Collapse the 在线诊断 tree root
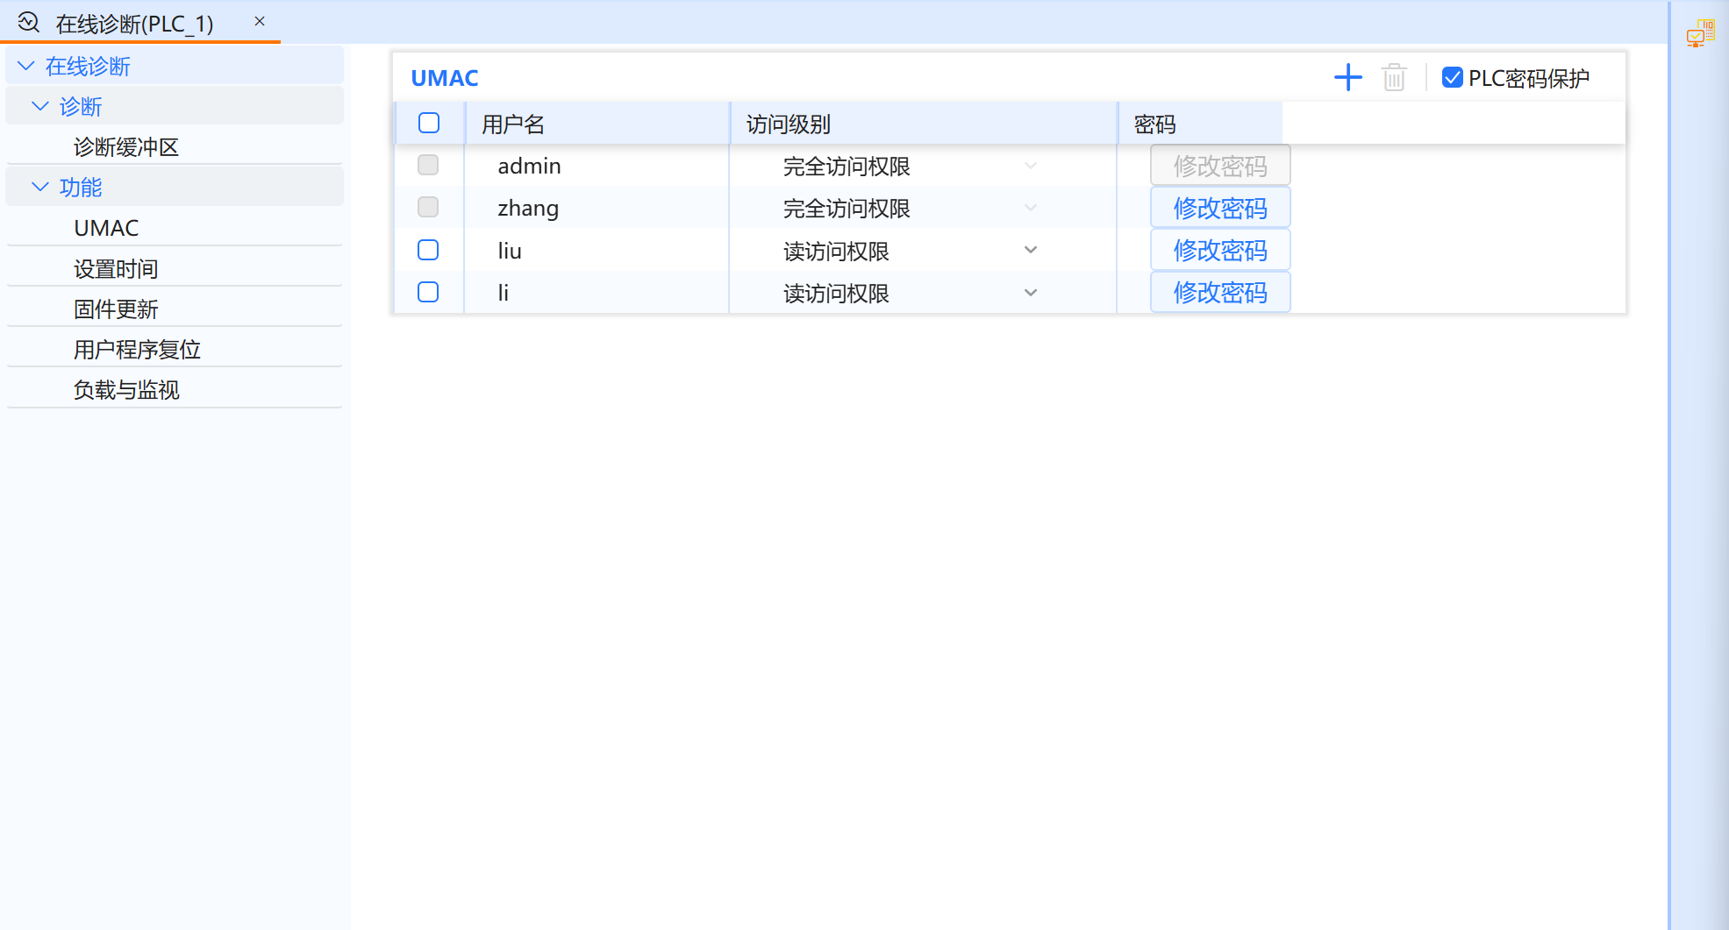1729x930 pixels. (x=26, y=67)
